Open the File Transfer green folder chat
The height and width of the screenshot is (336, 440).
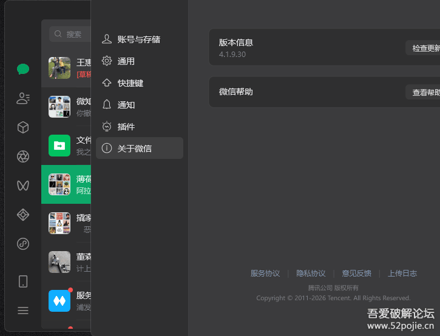click(x=66, y=146)
